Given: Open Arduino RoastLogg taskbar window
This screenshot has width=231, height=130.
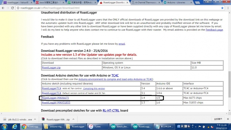Looking at the screenshot, I should pos(142,126).
